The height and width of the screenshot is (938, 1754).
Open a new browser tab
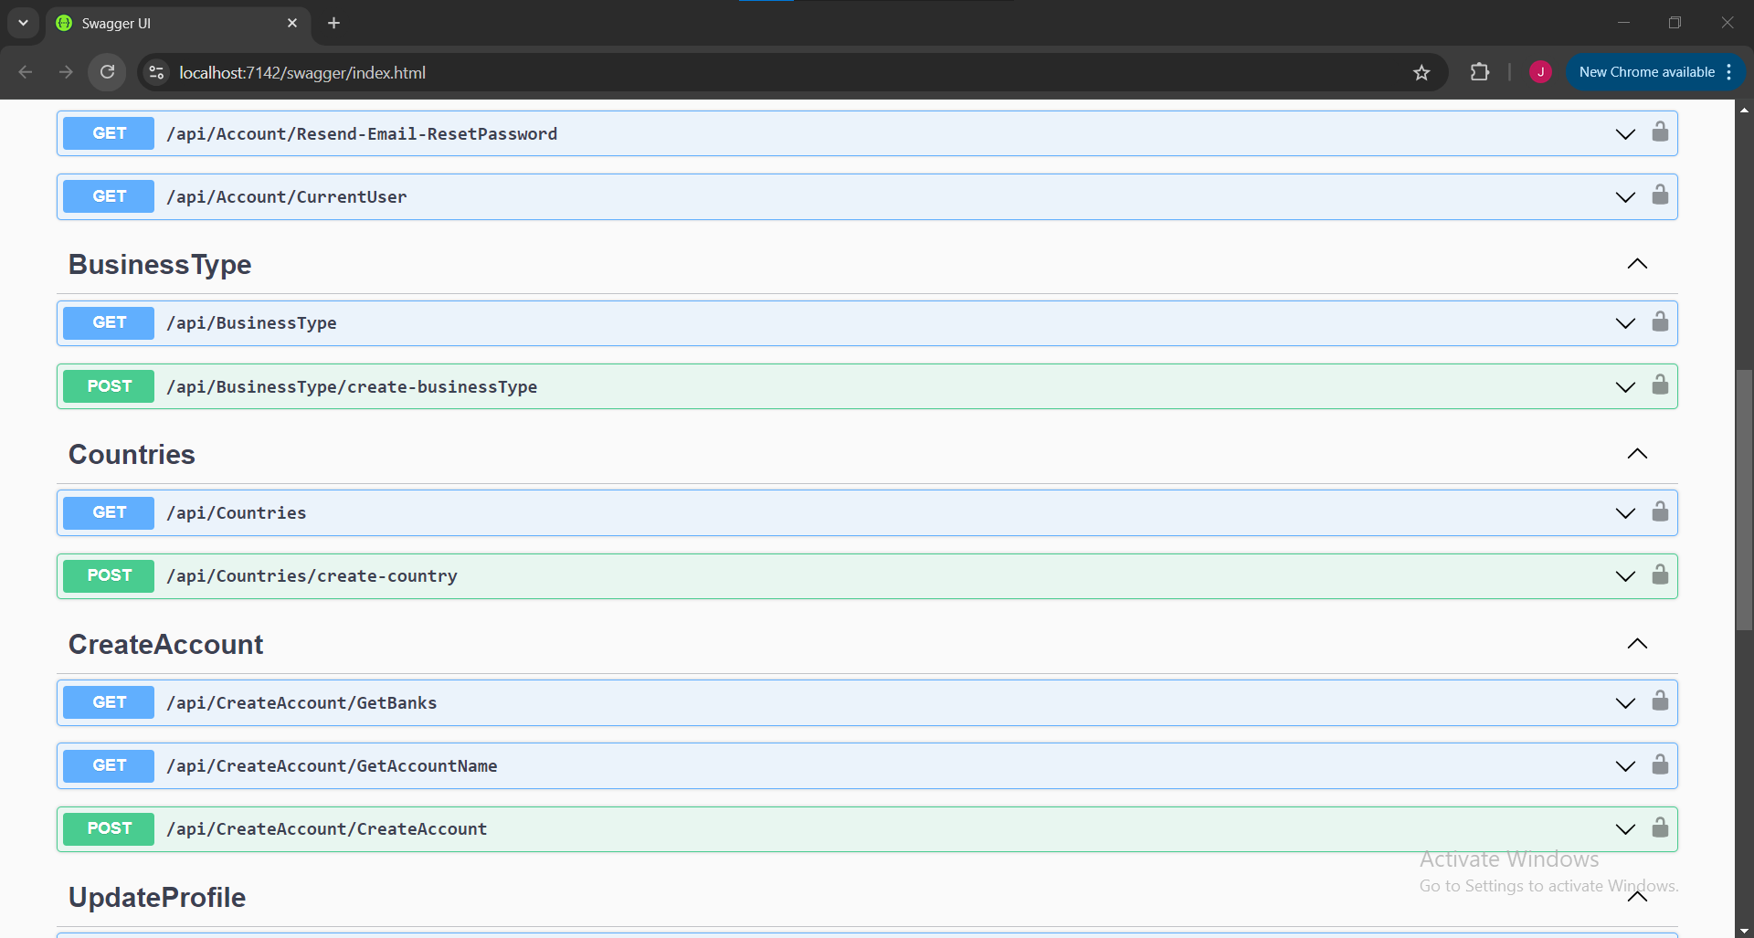(x=334, y=23)
